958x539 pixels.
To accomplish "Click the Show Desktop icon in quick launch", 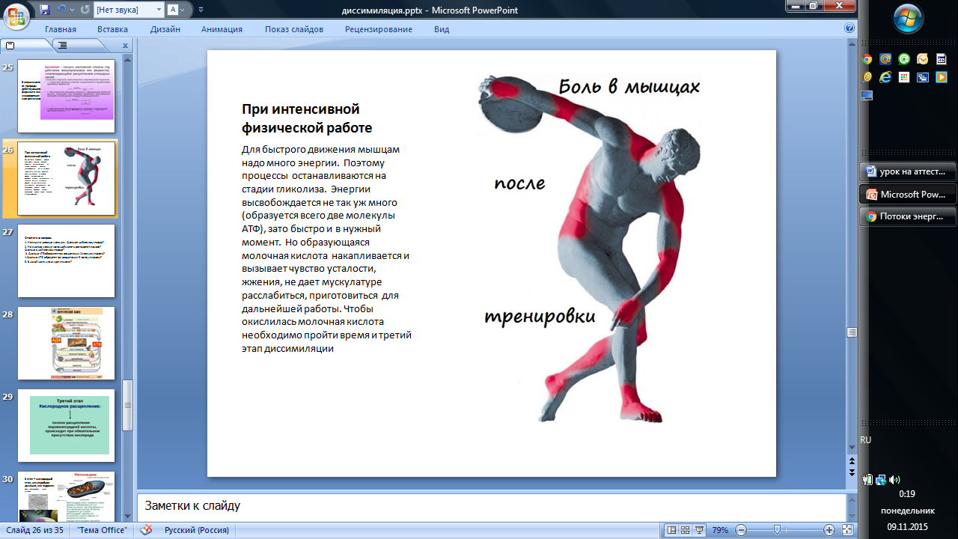I will [867, 95].
